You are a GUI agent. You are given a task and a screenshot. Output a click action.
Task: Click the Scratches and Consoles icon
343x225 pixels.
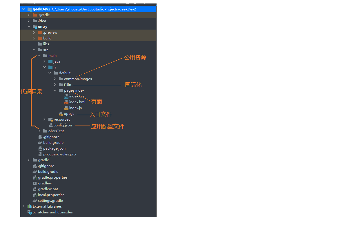[30, 212]
